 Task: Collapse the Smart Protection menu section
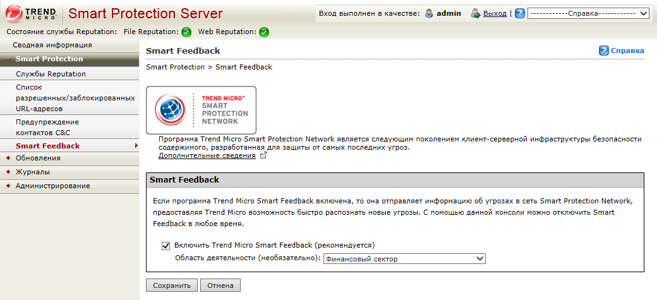click(x=49, y=59)
